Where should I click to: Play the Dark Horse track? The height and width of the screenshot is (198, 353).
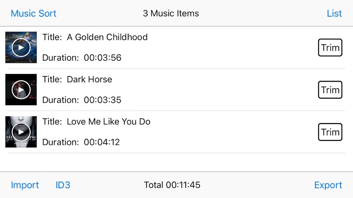pos(21,90)
